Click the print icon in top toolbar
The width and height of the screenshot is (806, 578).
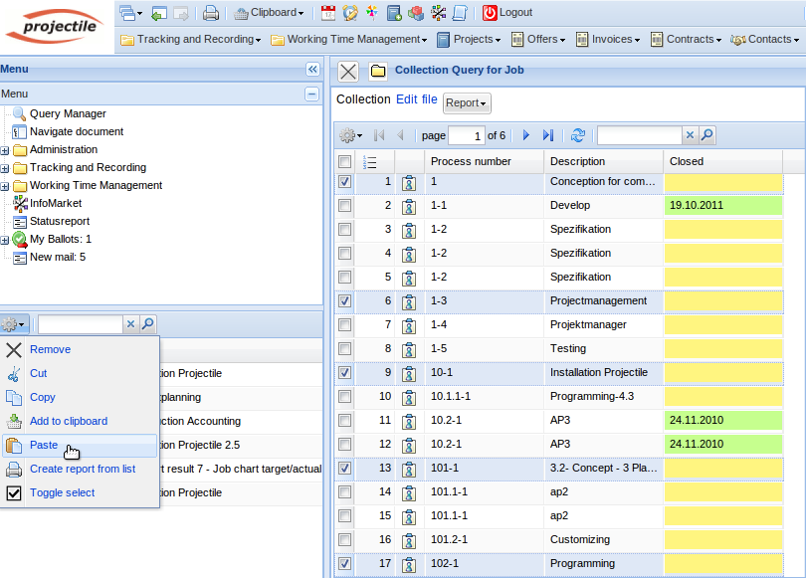[210, 13]
